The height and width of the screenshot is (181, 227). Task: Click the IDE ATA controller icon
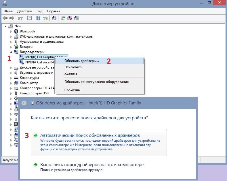pos(16,88)
